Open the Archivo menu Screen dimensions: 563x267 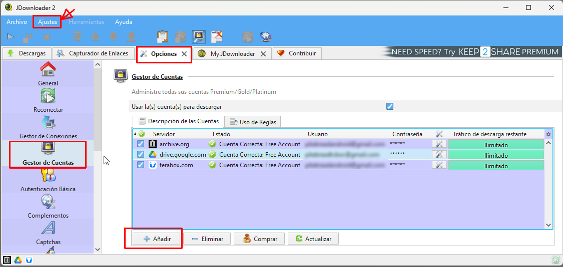[17, 22]
